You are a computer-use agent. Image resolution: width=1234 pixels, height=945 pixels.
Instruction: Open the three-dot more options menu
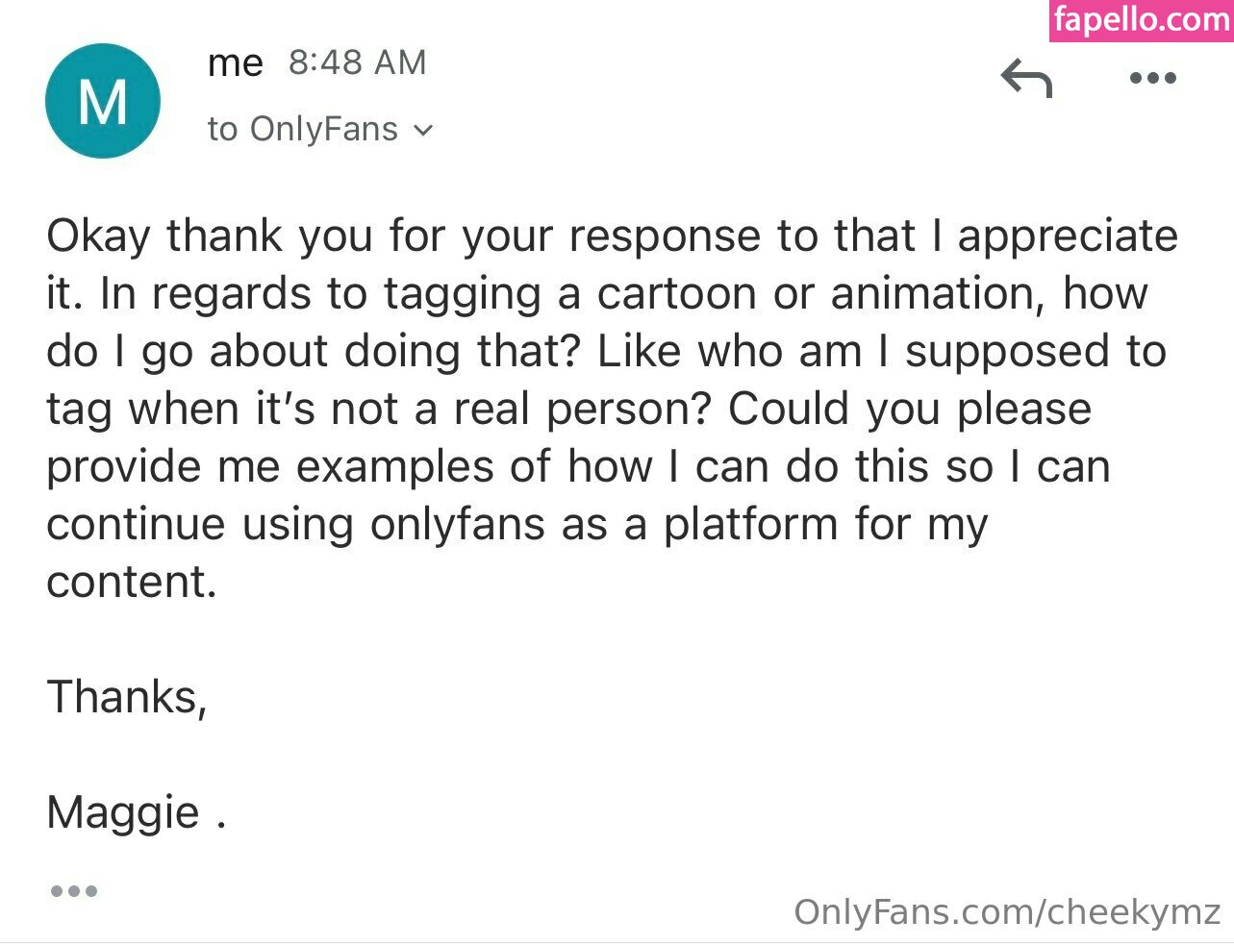tap(1152, 78)
